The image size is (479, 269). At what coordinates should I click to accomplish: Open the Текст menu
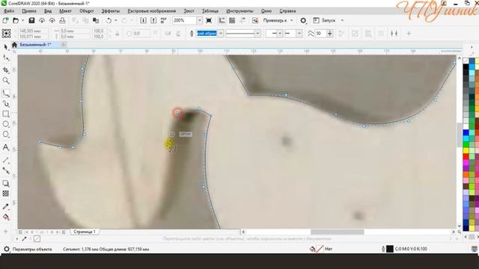click(x=189, y=11)
